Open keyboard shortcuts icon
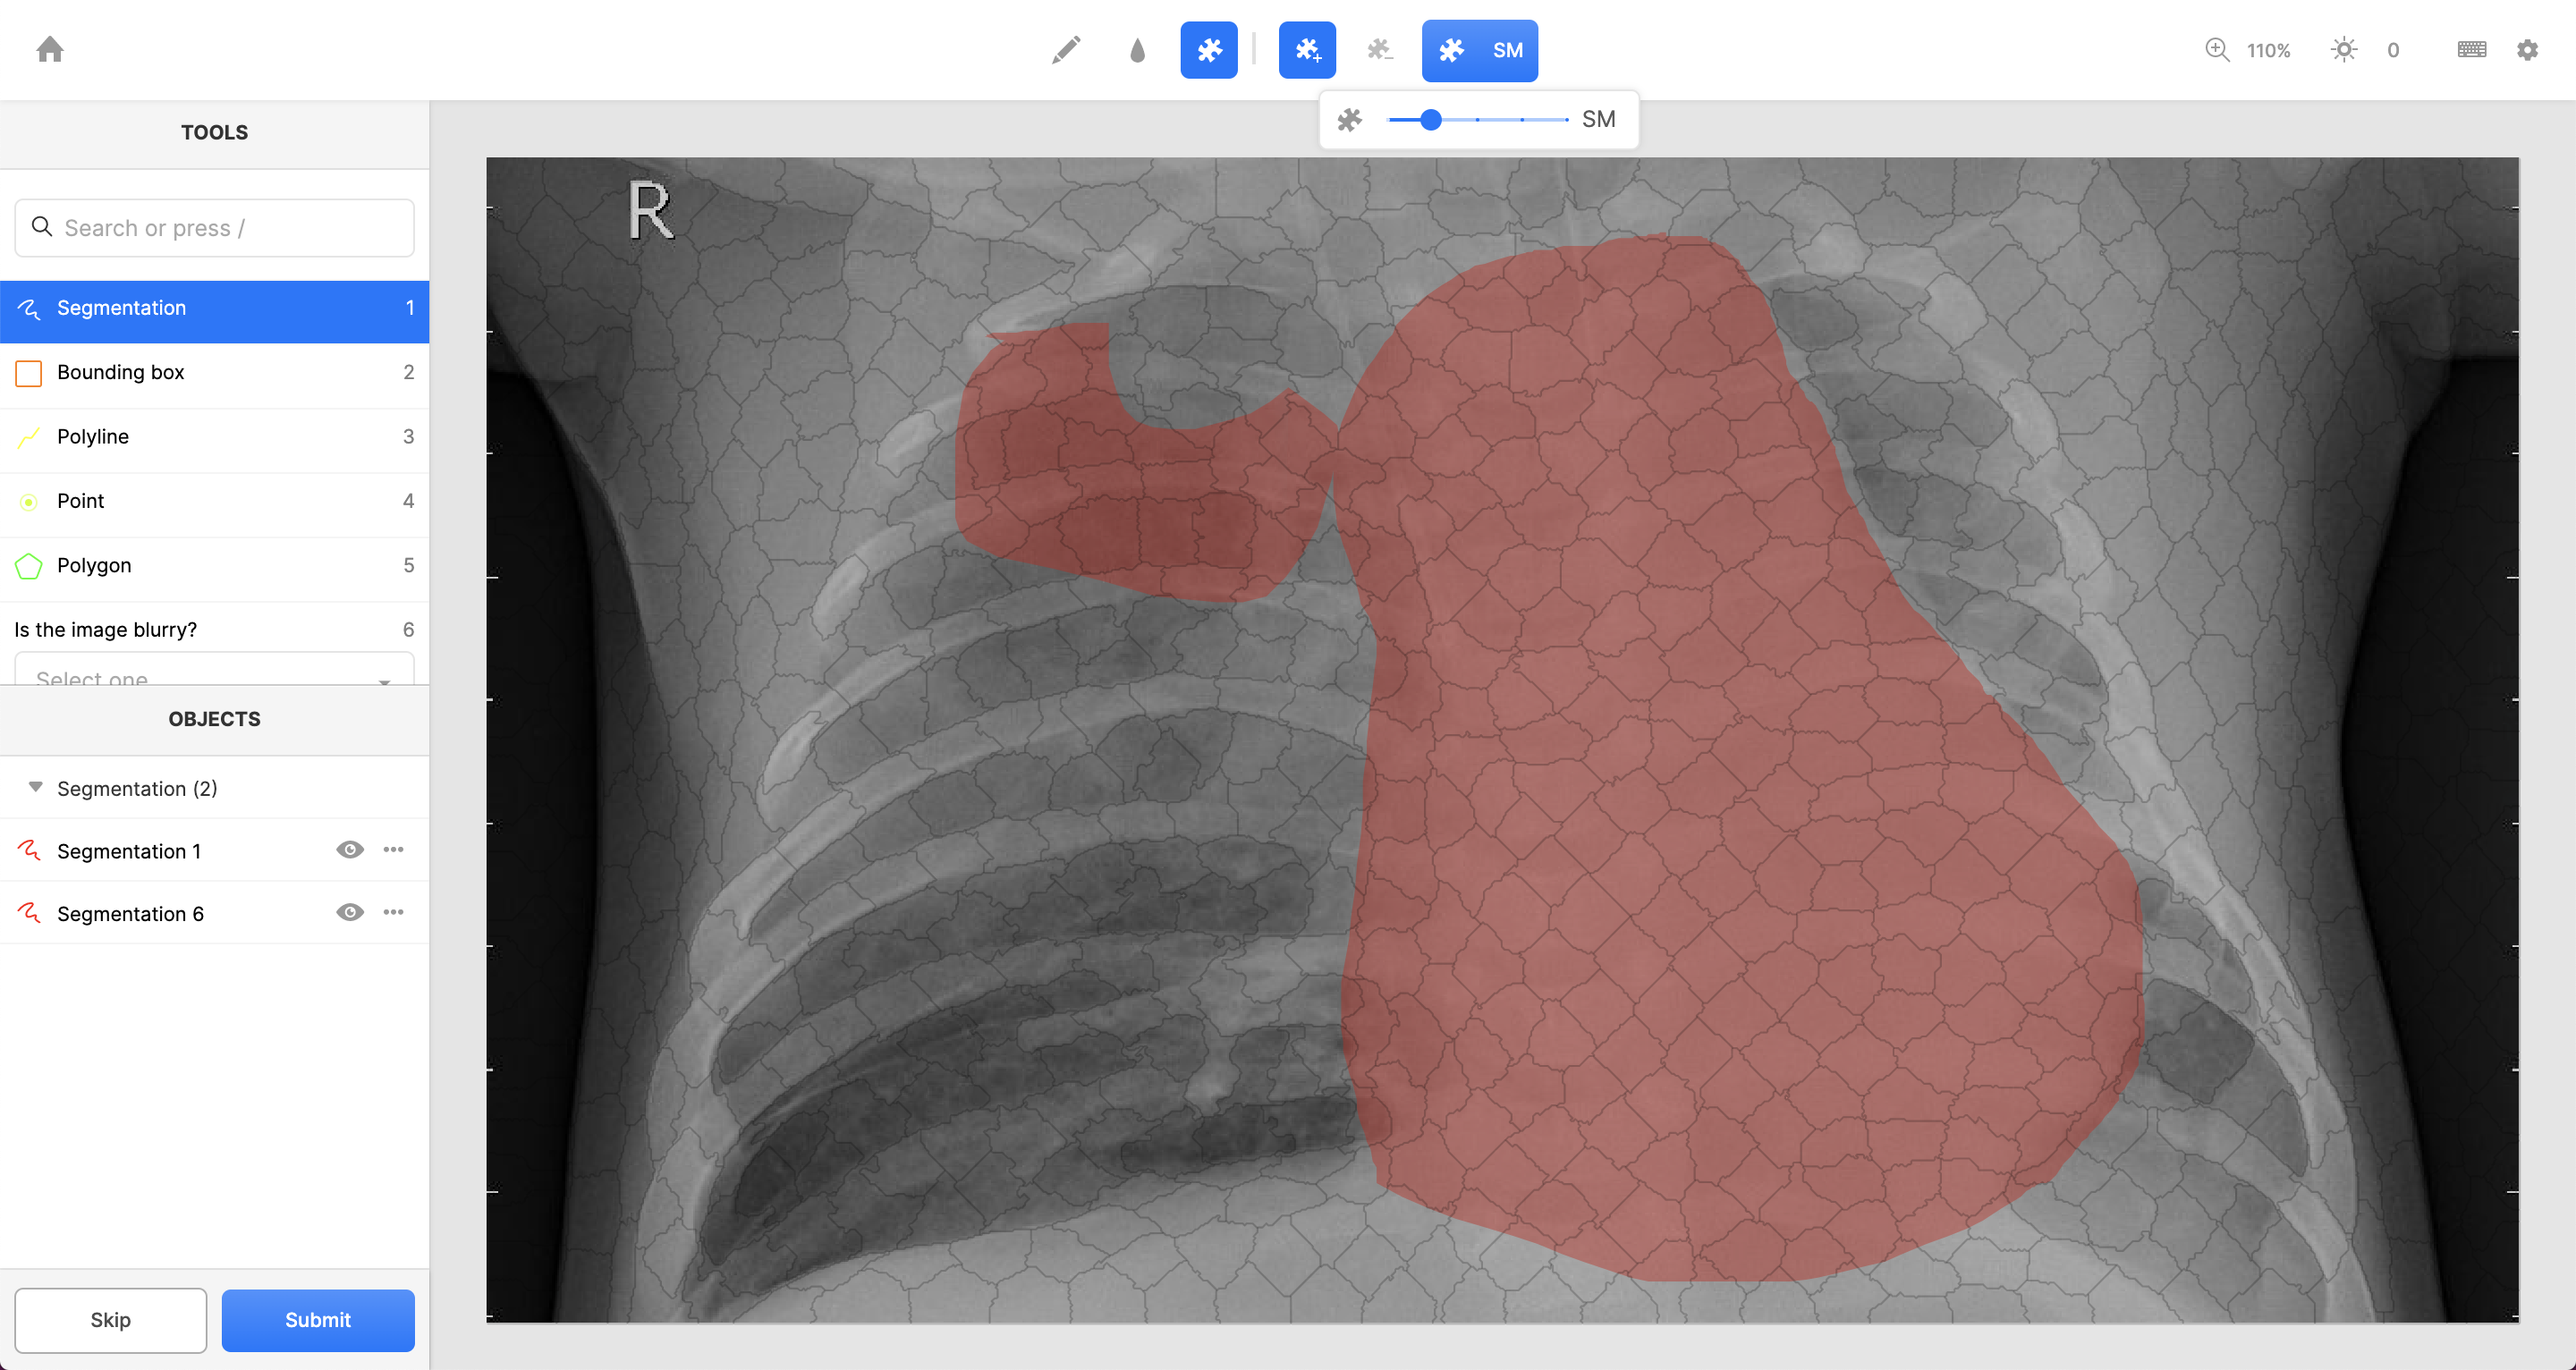Viewport: 2576px width, 1370px height. [x=2472, y=50]
